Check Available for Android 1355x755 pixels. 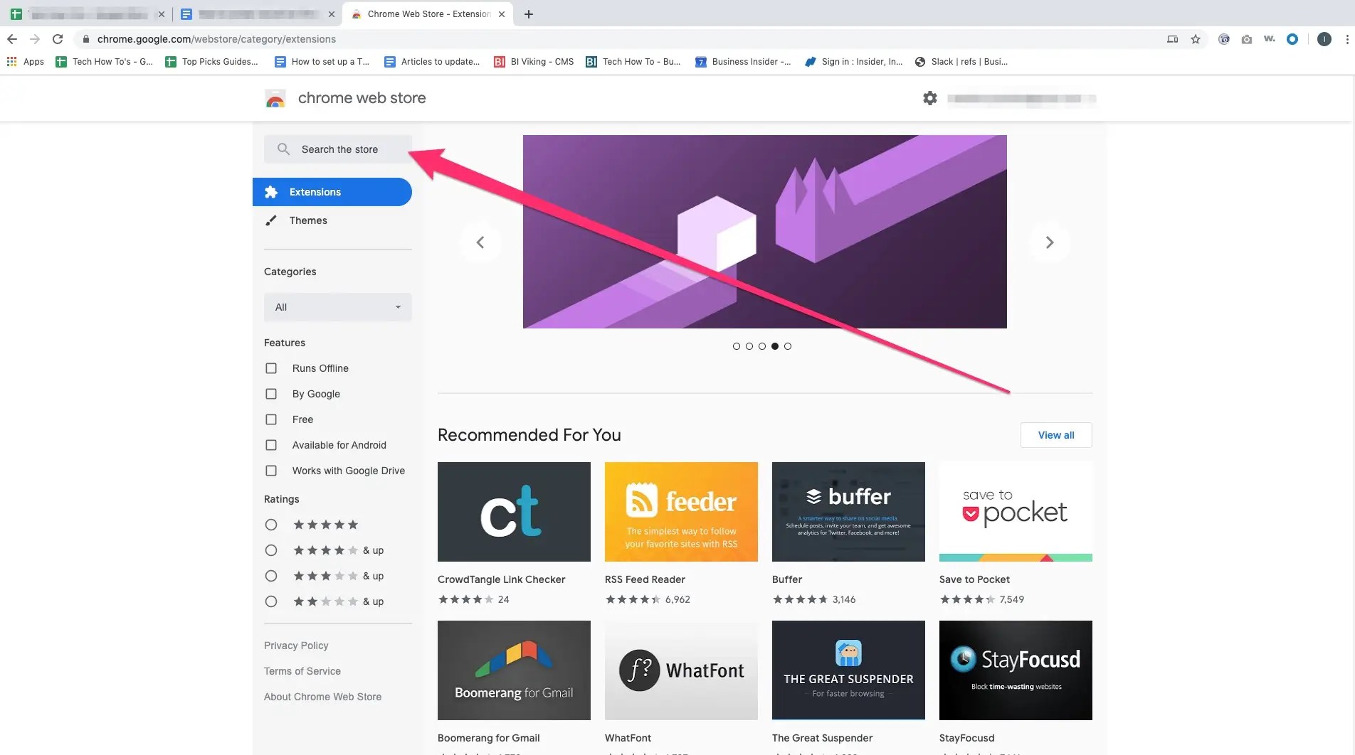click(x=271, y=445)
